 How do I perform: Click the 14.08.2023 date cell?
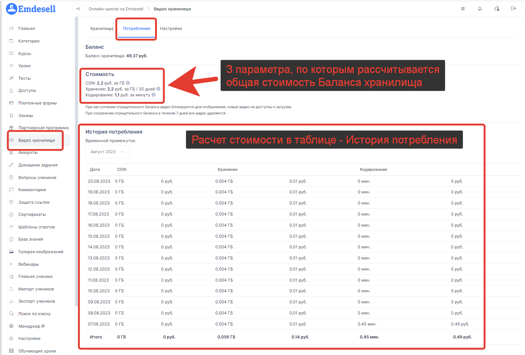point(99,247)
